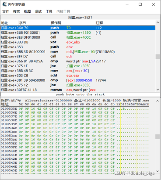Open the 视图 menu

(x=27, y=11)
